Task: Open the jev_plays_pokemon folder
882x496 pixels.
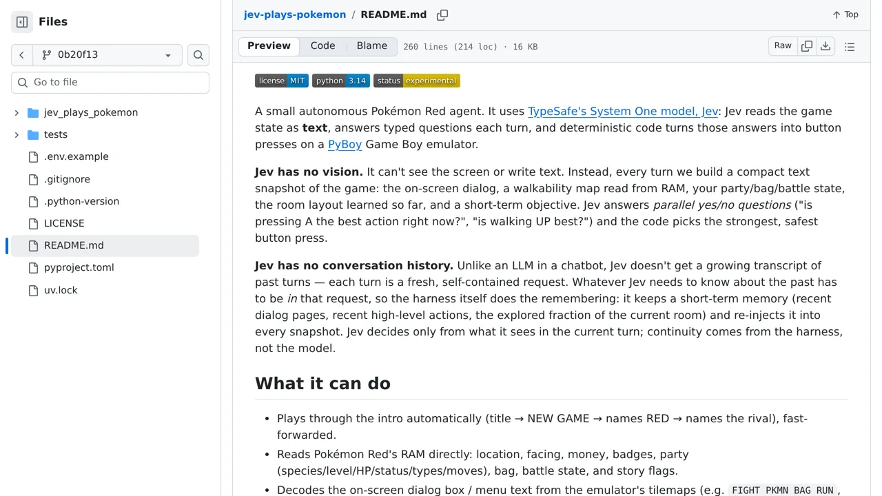Action: [x=91, y=112]
